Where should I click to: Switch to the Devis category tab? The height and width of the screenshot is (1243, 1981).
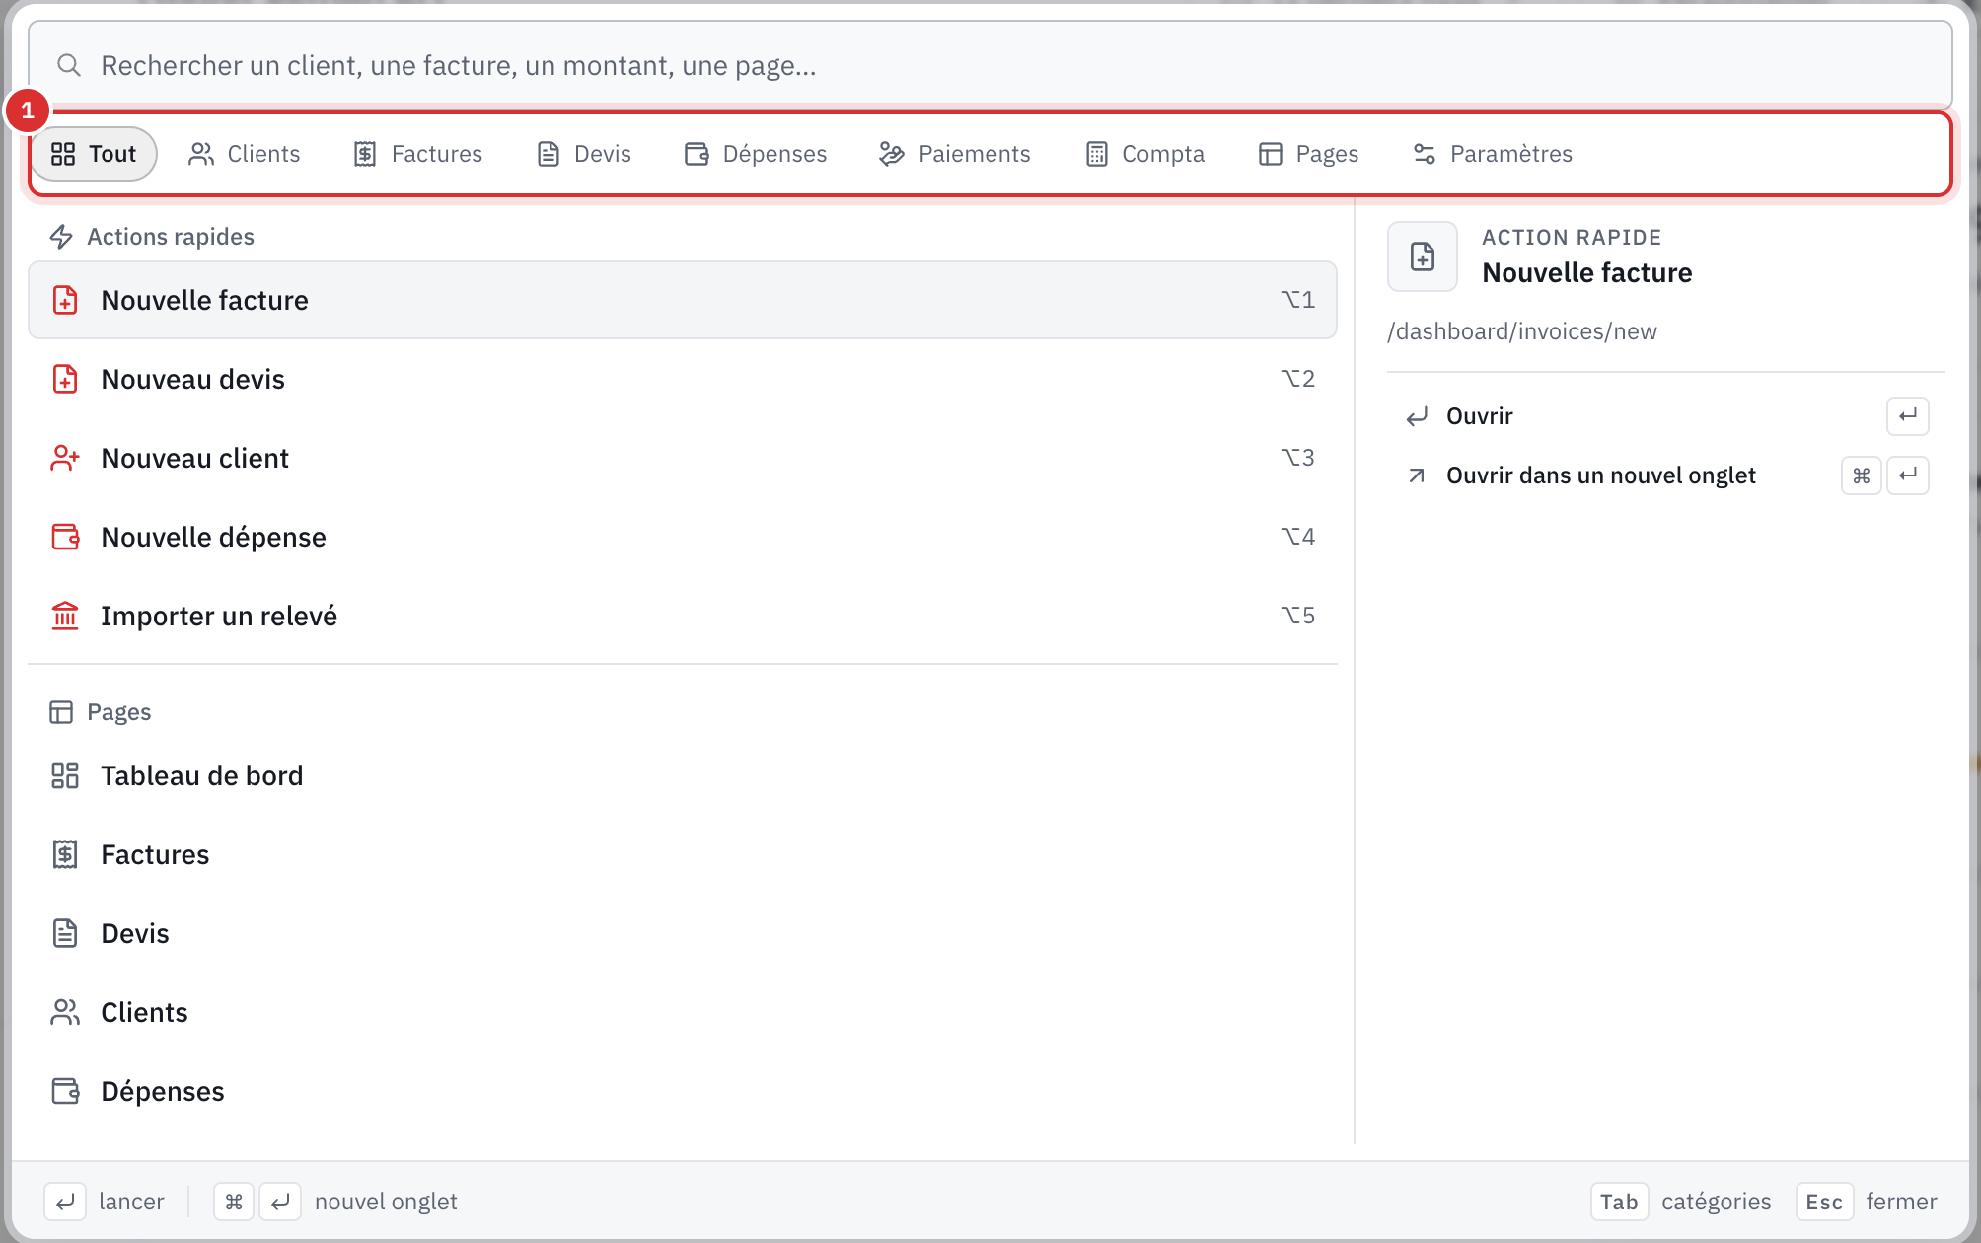[583, 154]
